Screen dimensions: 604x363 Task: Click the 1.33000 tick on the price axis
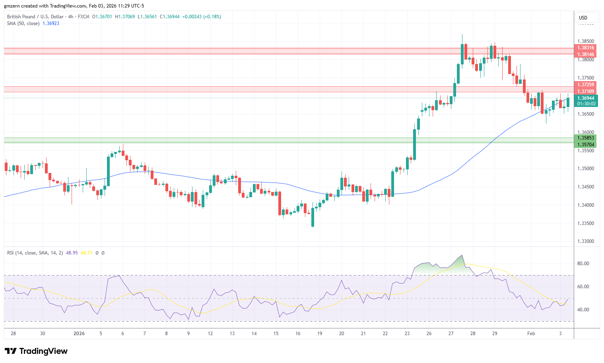click(586, 241)
